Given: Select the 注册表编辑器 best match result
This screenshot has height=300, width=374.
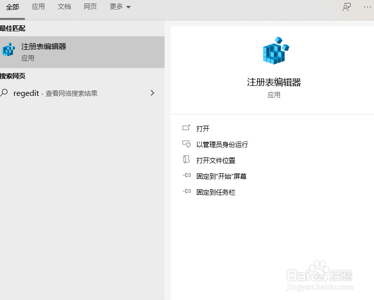Looking at the screenshot, I should click(x=82, y=52).
